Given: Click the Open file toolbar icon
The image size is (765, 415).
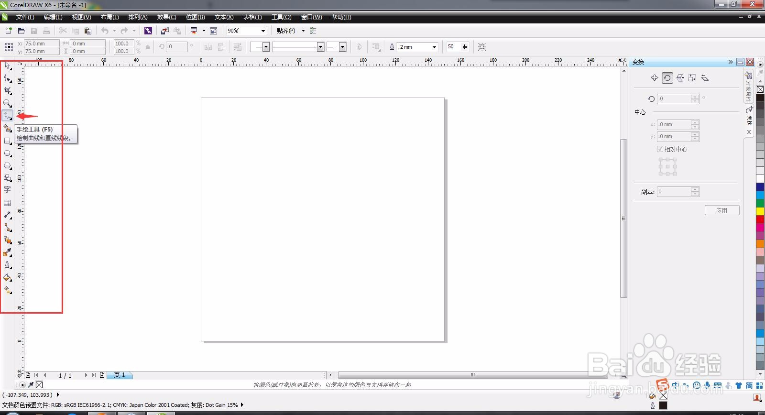Looking at the screenshot, I should [21, 31].
